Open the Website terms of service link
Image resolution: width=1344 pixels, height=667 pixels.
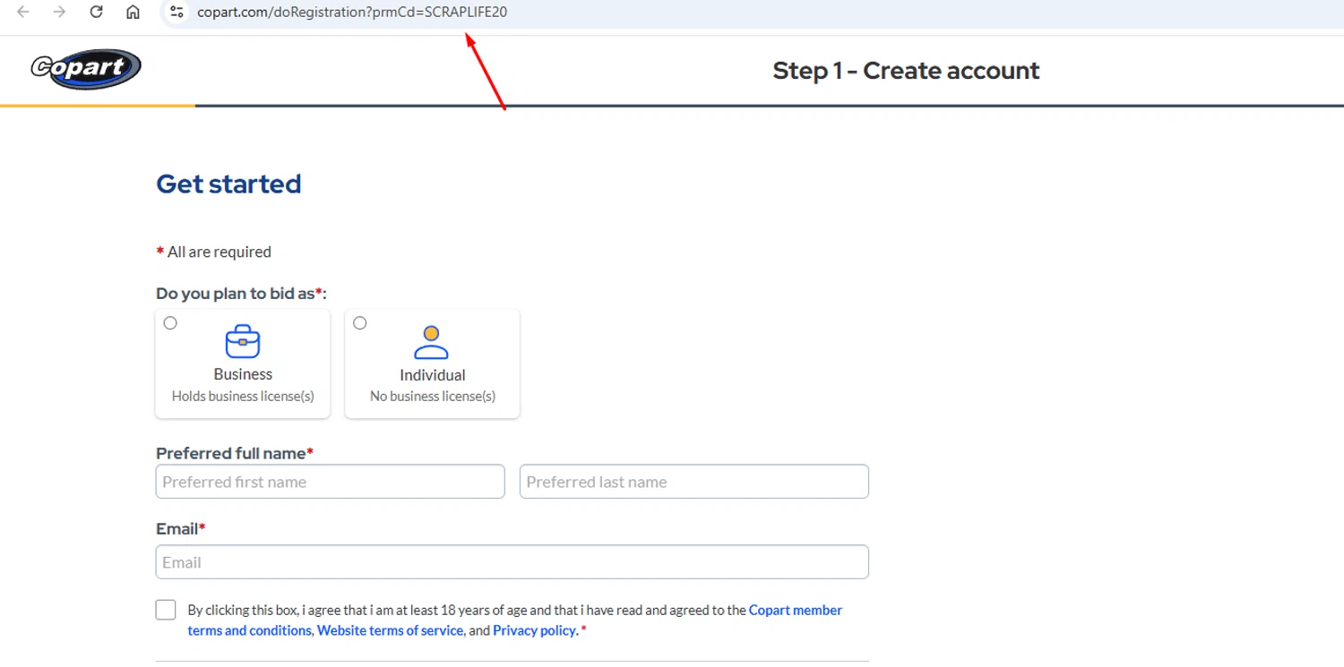click(390, 630)
